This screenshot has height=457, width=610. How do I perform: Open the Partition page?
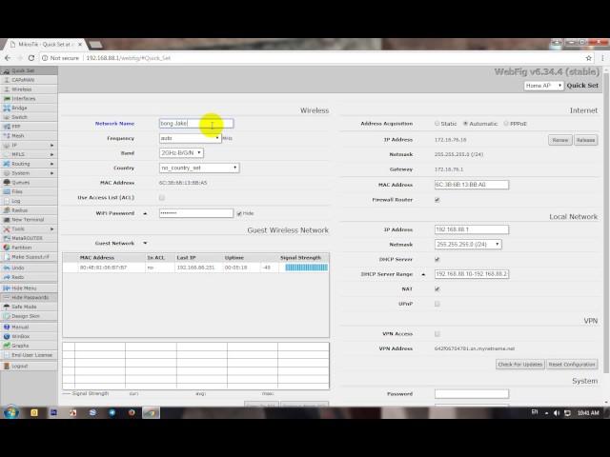(x=21, y=248)
